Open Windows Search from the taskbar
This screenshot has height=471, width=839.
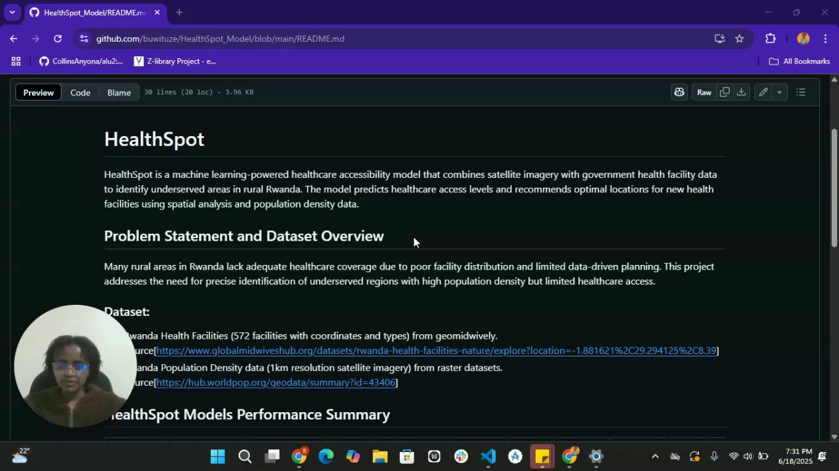pyautogui.click(x=245, y=457)
